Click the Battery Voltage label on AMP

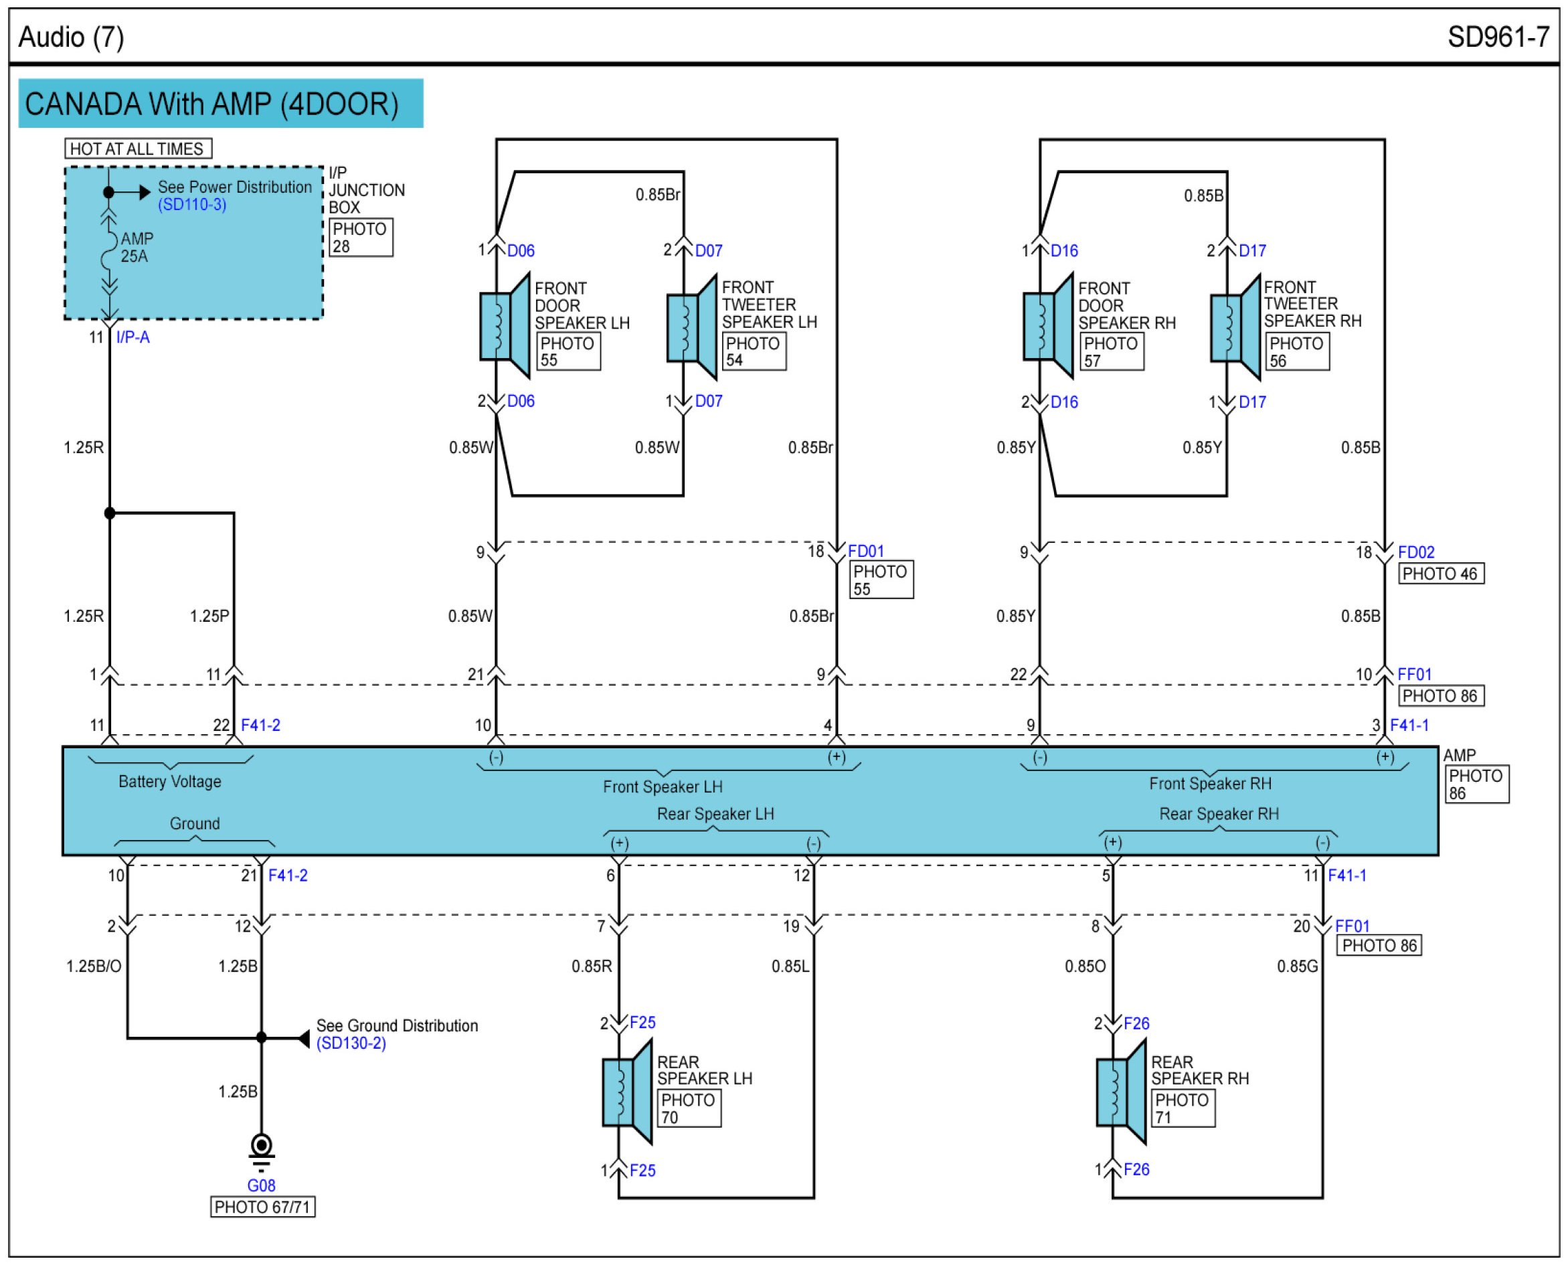(169, 781)
